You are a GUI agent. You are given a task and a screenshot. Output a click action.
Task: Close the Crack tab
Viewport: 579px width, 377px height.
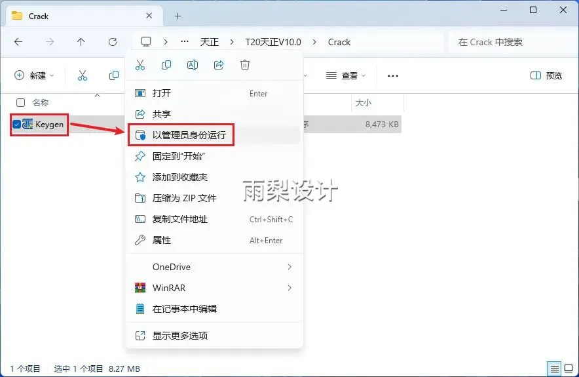pos(149,16)
